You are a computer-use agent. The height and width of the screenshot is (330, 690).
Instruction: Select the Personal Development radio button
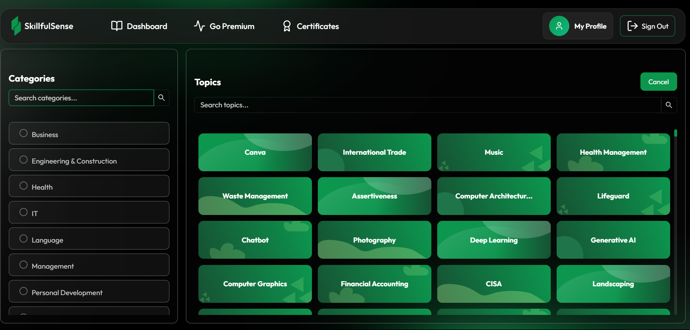click(24, 291)
